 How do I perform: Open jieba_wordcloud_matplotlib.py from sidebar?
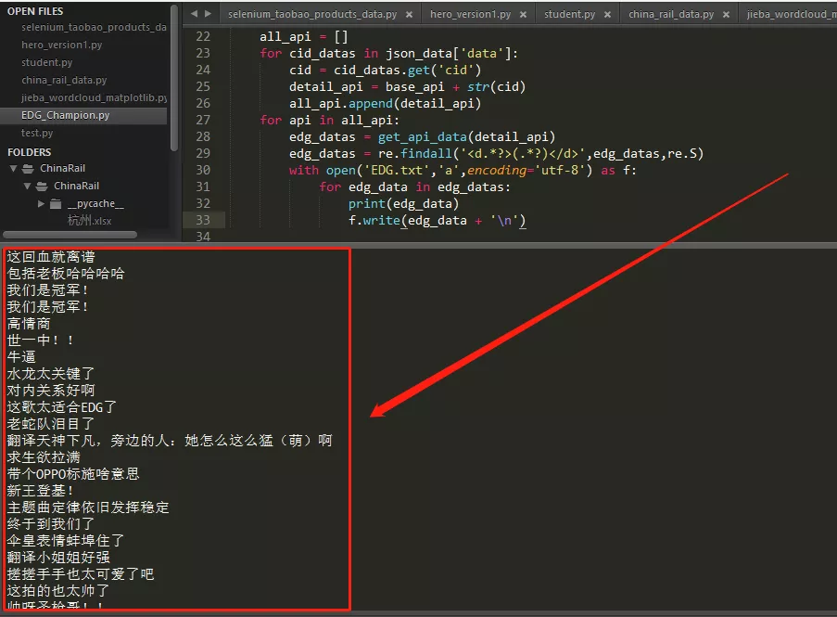pyautogui.click(x=94, y=97)
